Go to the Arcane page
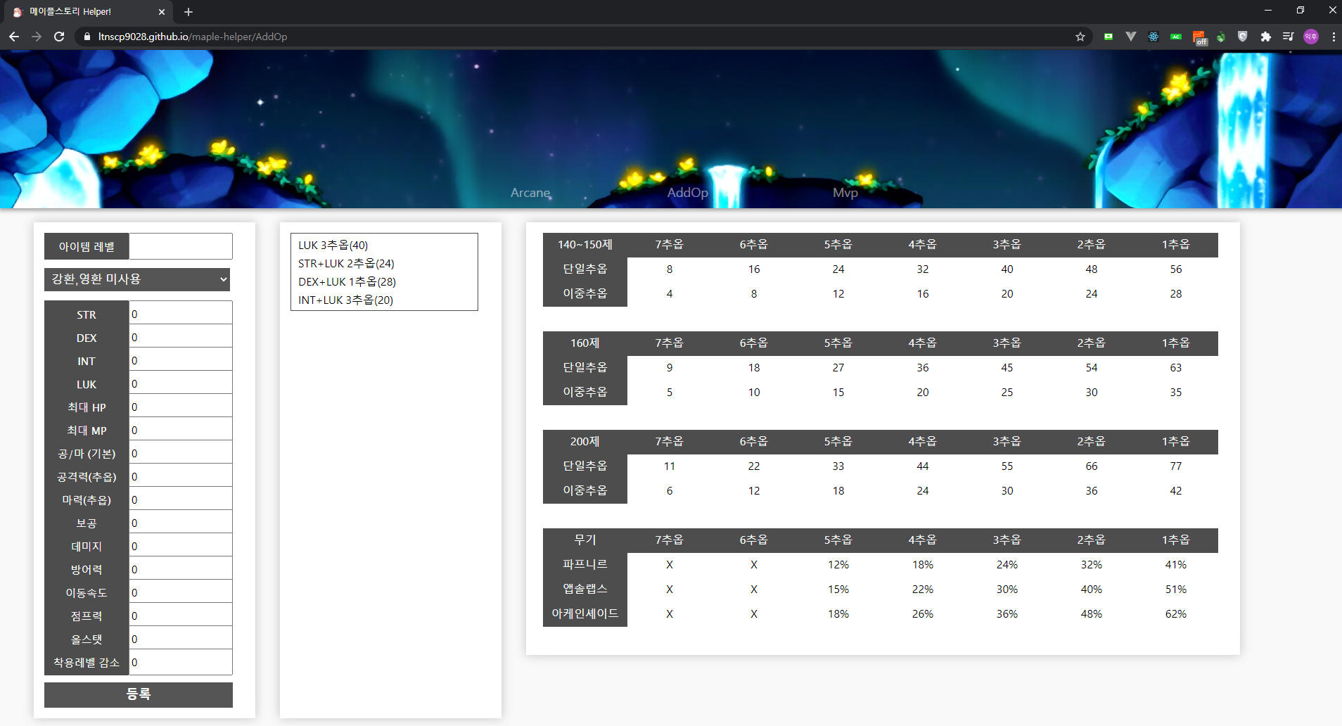 [x=530, y=193]
